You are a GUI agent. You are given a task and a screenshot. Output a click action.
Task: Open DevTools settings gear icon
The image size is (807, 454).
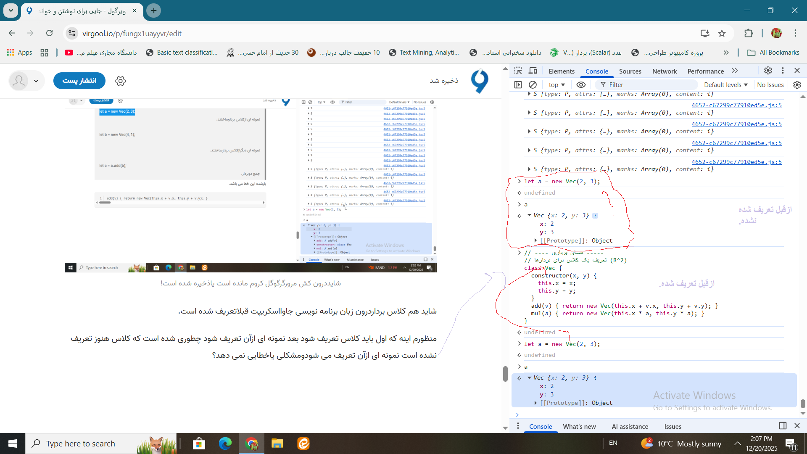[768, 71]
